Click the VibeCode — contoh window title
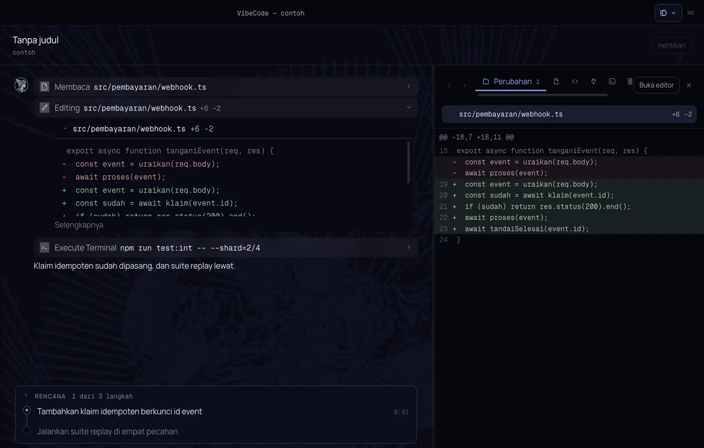 271,13
